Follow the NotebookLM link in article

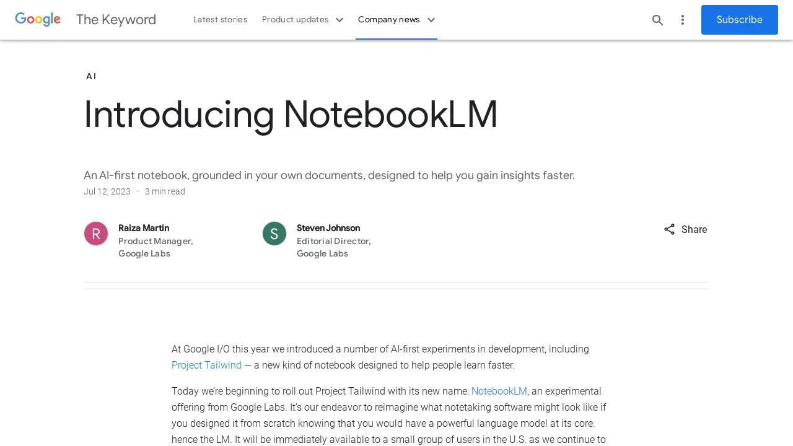[499, 391]
